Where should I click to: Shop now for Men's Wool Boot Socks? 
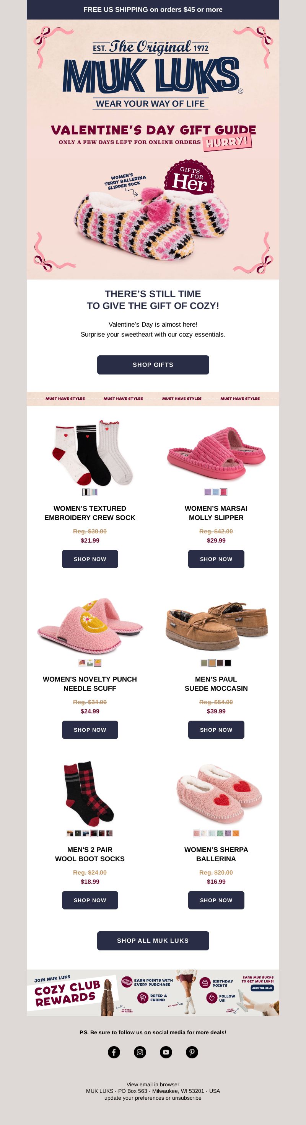(x=90, y=900)
